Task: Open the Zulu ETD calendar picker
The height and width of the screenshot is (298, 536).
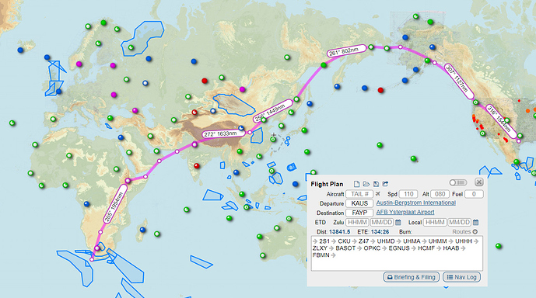Action: coord(398,222)
